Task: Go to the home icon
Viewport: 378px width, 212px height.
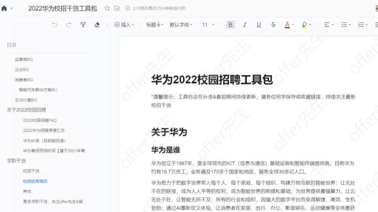Action: 4,8
